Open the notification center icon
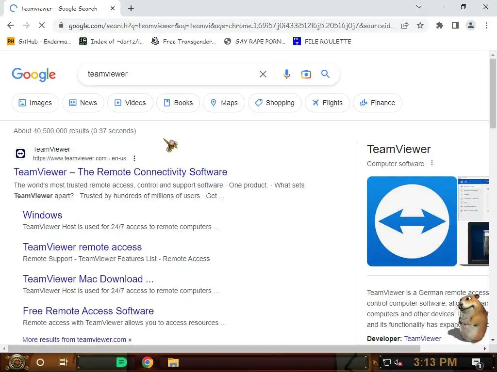497x372 pixels. [477, 363]
